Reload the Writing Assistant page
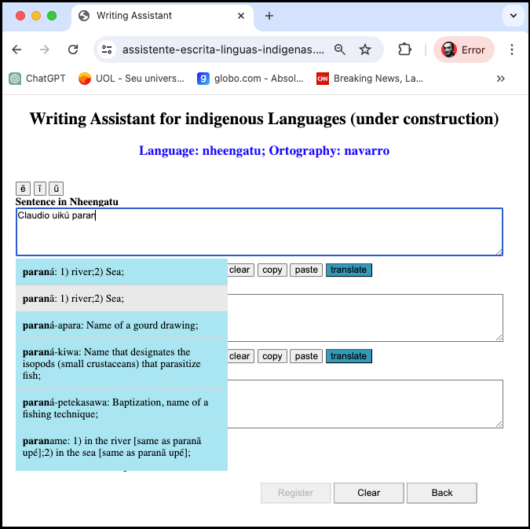The height and width of the screenshot is (529, 530). coord(73,50)
